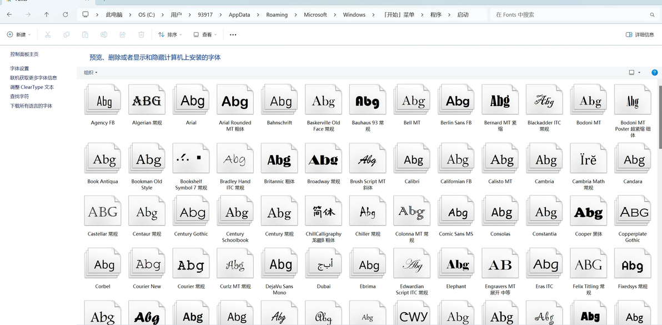
Task: Click the Comic Sans MS label
Action: click(x=456, y=234)
